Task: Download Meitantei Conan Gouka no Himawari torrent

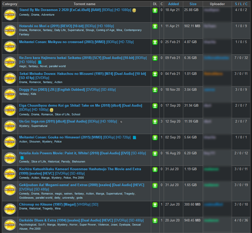Action: tap(155, 138)
